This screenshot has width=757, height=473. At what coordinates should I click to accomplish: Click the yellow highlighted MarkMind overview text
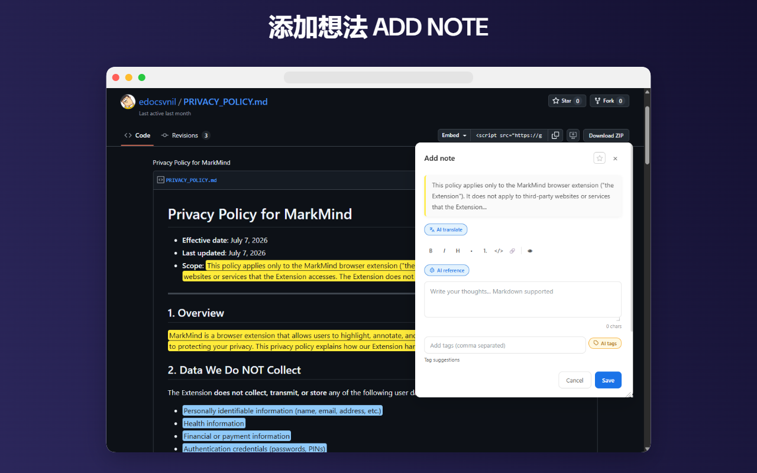[292, 341]
